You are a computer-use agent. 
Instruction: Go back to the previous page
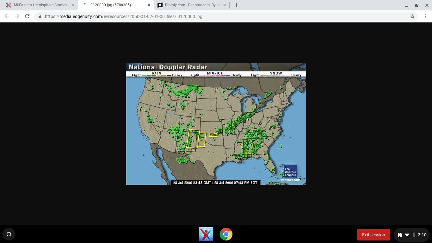[7, 16]
